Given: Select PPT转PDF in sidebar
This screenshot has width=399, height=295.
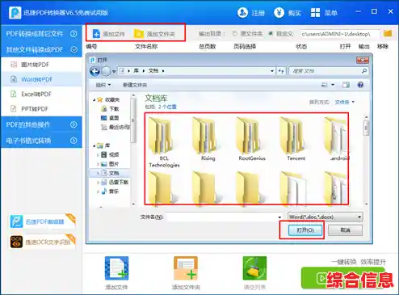Looking at the screenshot, I should coord(41,109).
